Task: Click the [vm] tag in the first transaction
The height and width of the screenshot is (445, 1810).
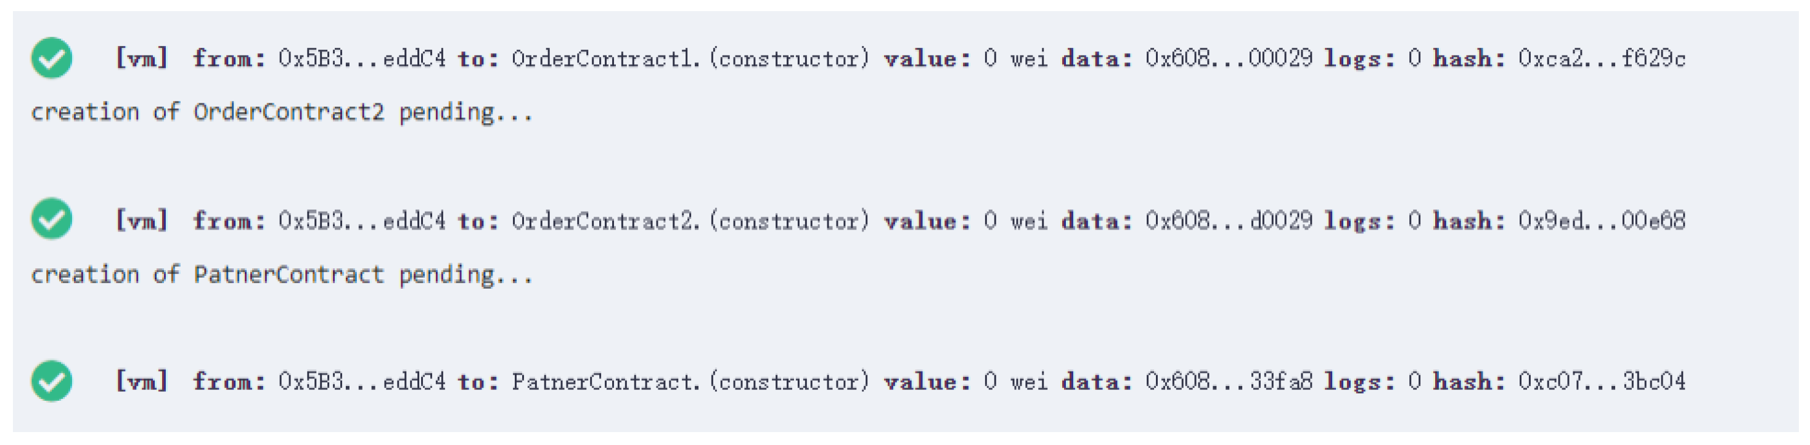Action: [141, 58]
